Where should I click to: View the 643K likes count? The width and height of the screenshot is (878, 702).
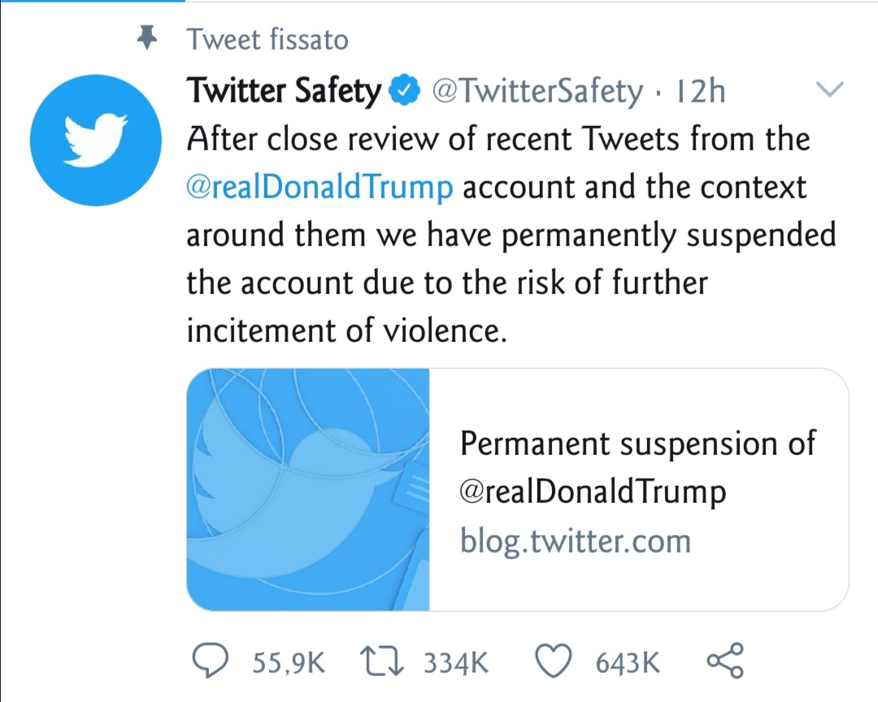pos(628,663)
